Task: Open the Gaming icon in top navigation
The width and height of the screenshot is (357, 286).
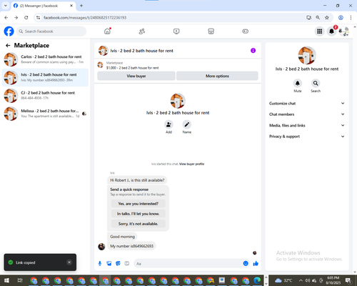Action: (x=246, y=31)
